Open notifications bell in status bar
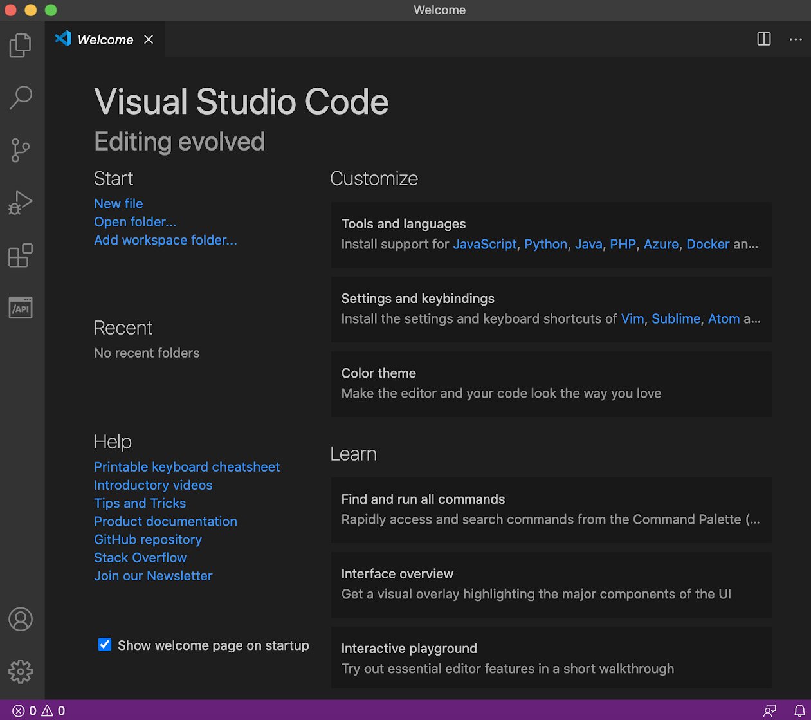The image size is (811, 720). click(x=799, y=711)
